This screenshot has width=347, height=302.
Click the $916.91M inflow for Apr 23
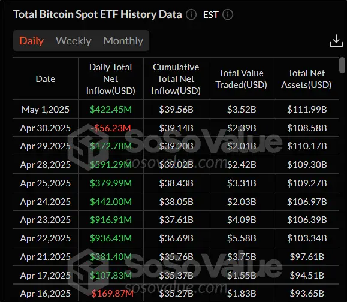pyautogui.click(x=111, y=220)
